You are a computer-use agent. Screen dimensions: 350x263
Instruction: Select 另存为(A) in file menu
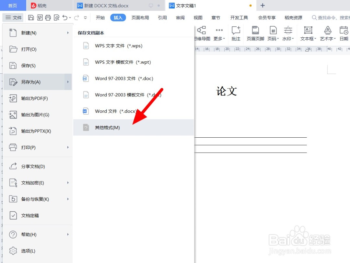(x=38, y=82)
